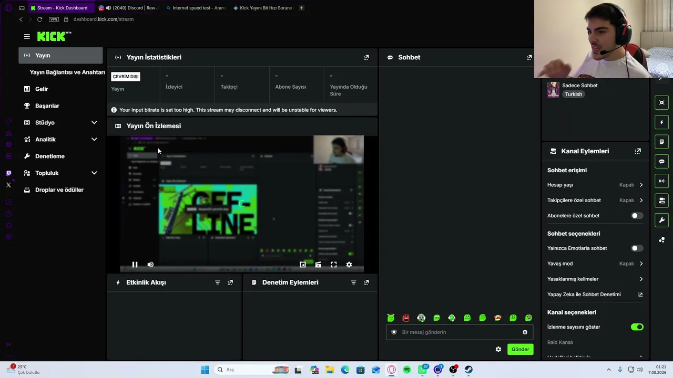Open Yavaş mod setting chevron
673x378 pixels.
tap(641, 264)
